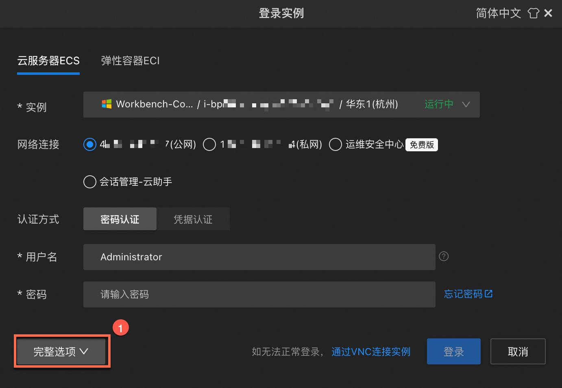Image resolution: width=562 pixels, height=388 pixels.
Task: Click the 免费版 badge
Action: pos(422,145)
